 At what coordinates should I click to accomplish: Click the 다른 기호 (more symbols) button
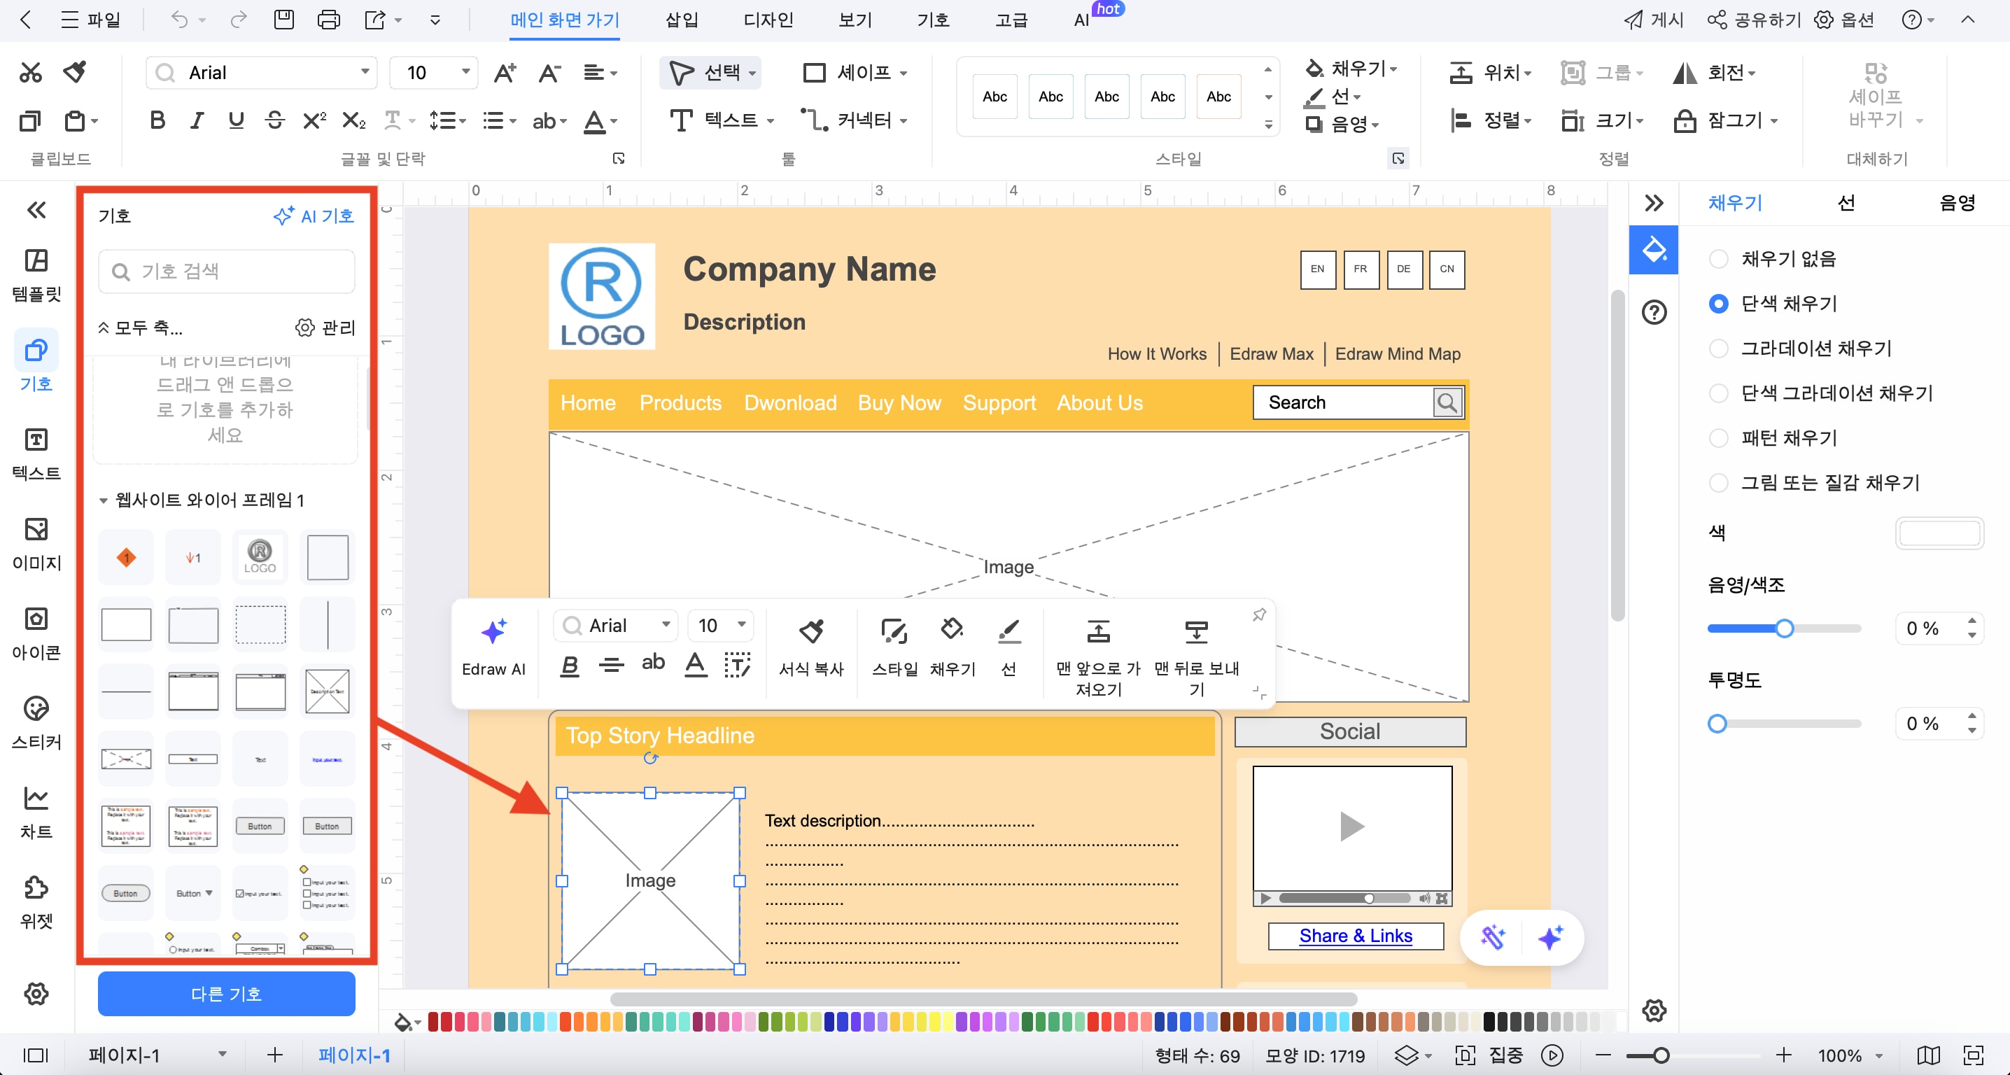226,993
